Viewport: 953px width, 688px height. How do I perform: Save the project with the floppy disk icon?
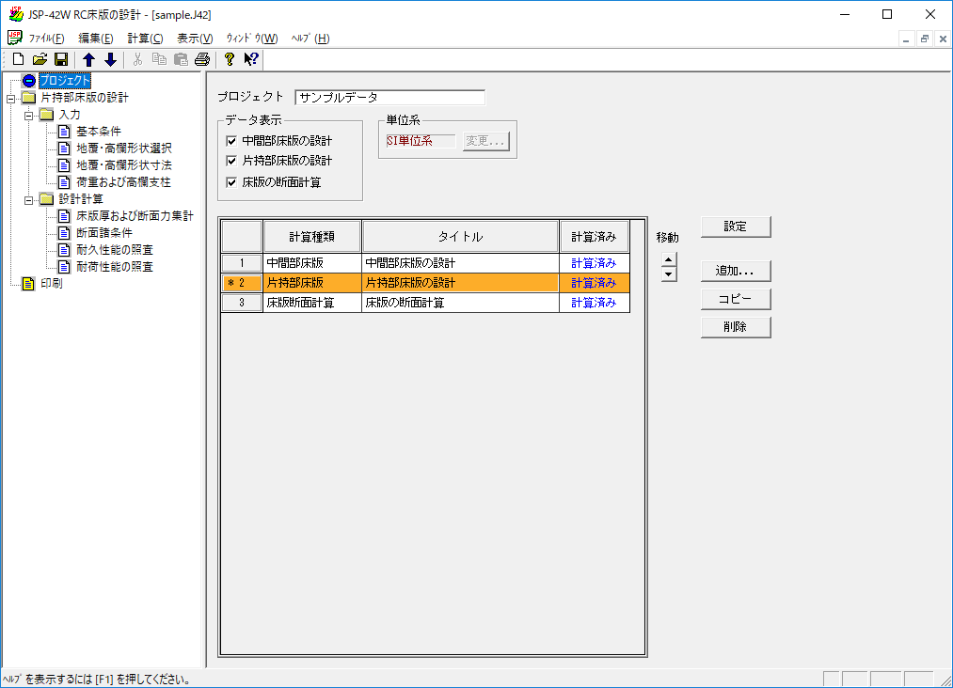(x=61, y=60)
